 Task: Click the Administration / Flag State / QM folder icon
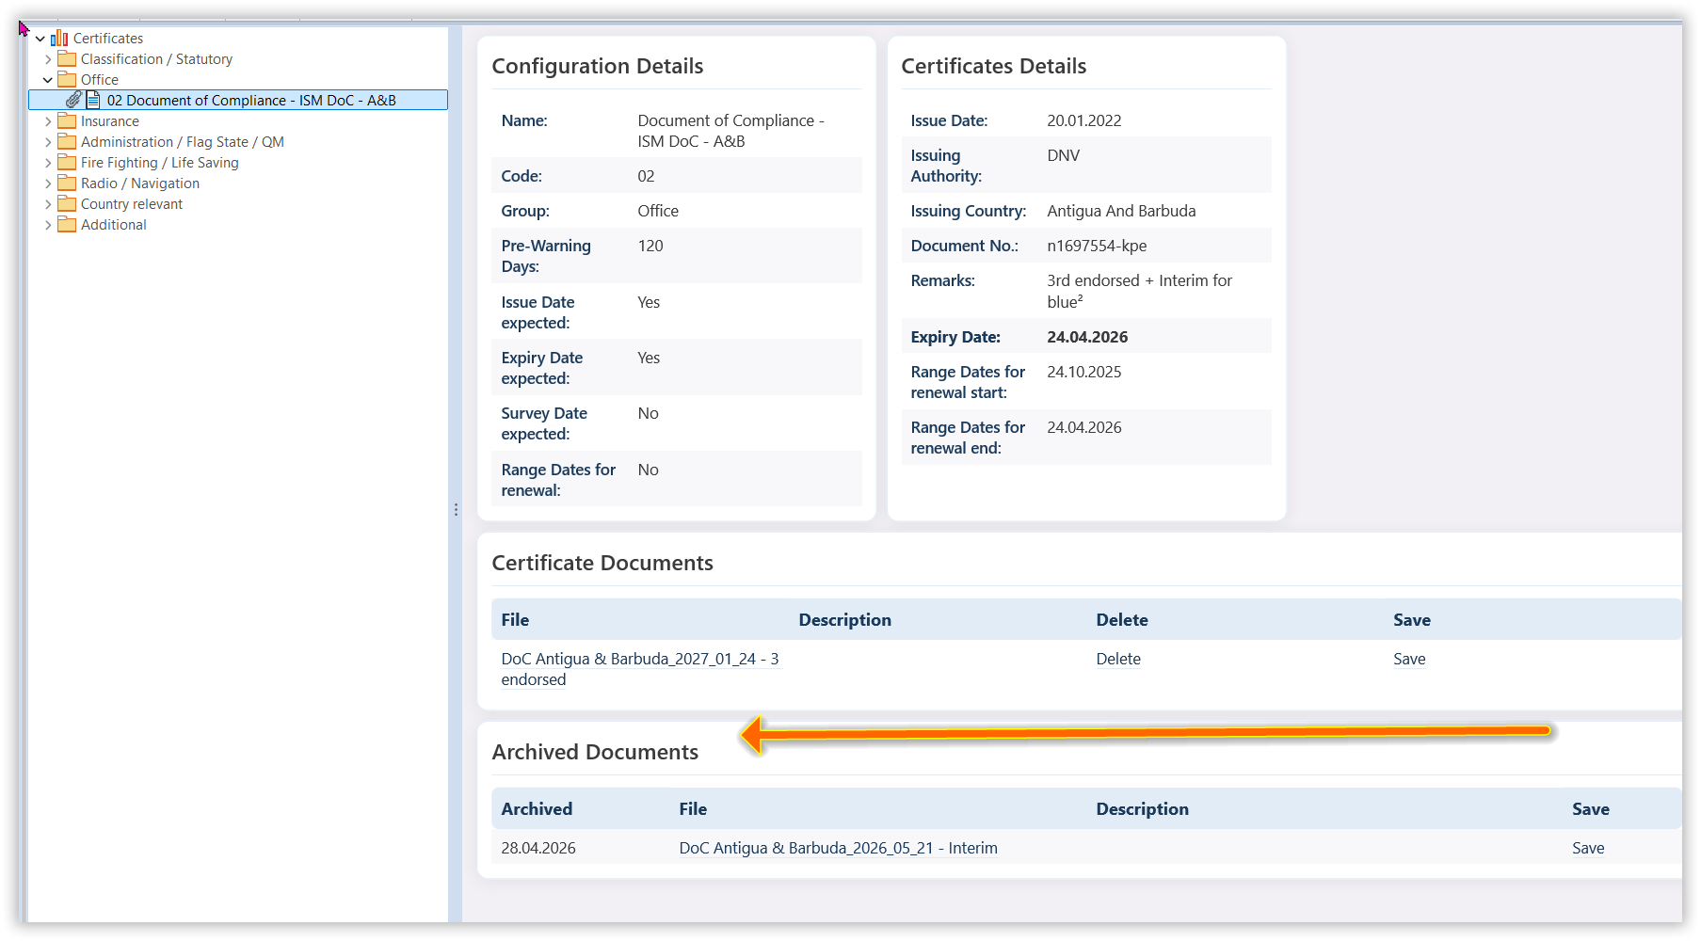click(x=67, y=141)
